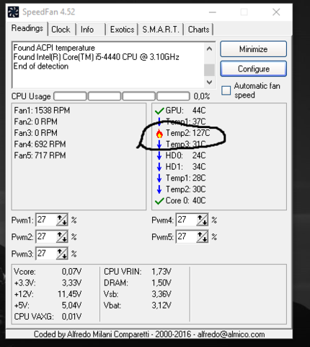Click the Minimize button
This screenshot has height=347, width=310.
tap(253, 49)
